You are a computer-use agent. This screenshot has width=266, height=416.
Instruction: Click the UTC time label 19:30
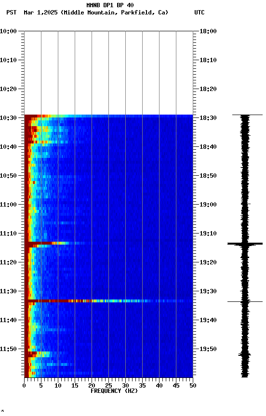[208, 291]
